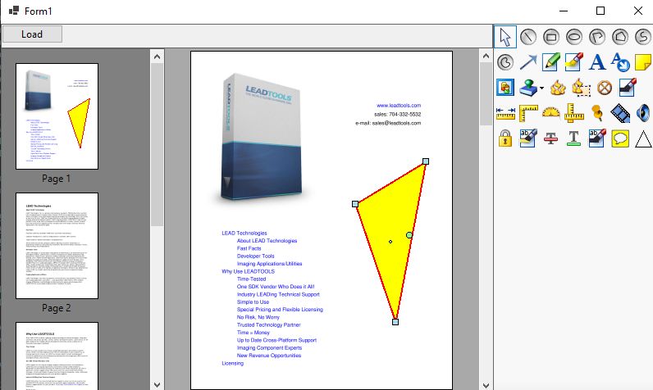
Task: Click the triangle's top-right vertex handle
Action: (426, 161)
